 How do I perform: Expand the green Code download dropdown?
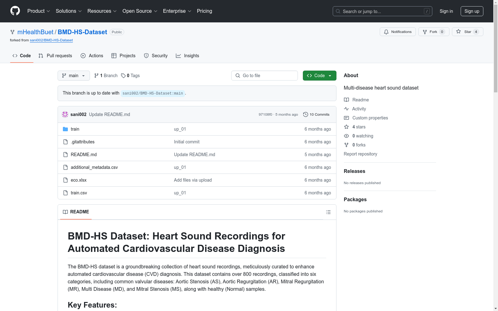(x=330, y=75)
